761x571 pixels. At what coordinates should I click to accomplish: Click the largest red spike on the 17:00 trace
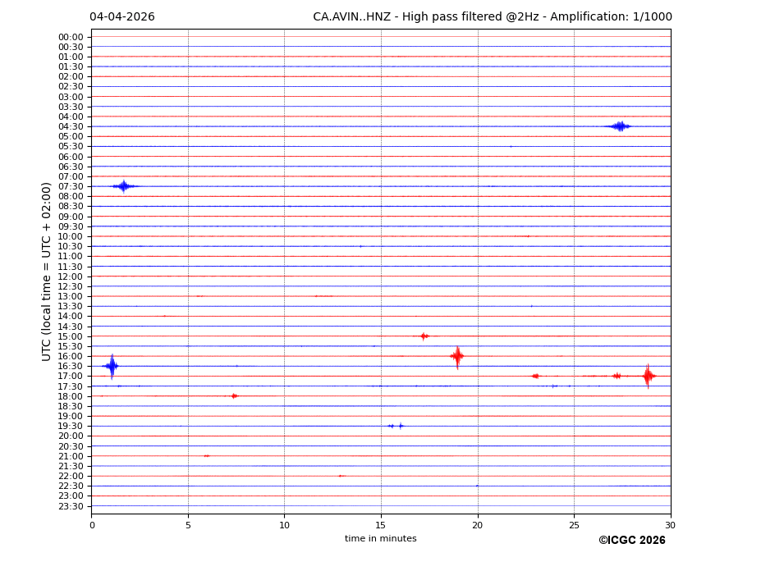(x=648, y=376)
